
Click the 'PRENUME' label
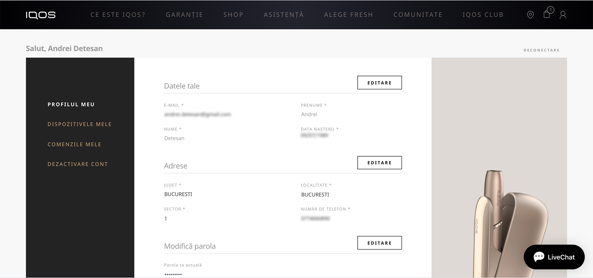[313, 105]
